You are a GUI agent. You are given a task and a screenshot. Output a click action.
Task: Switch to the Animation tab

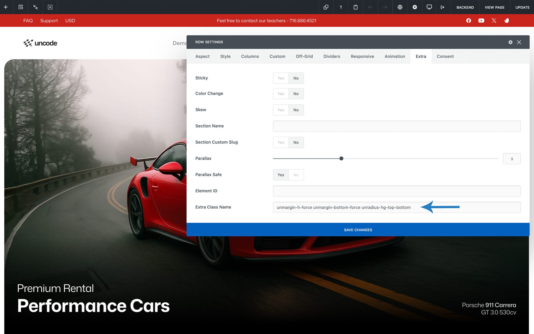tap(395, 57)
